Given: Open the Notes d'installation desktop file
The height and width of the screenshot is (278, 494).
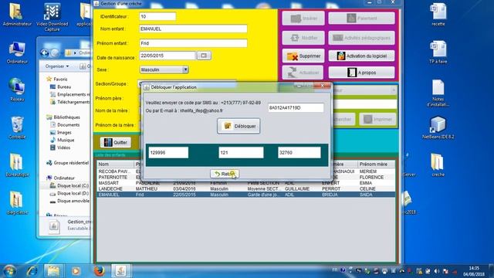Looking at the screenshot, I should coord(438,93).
